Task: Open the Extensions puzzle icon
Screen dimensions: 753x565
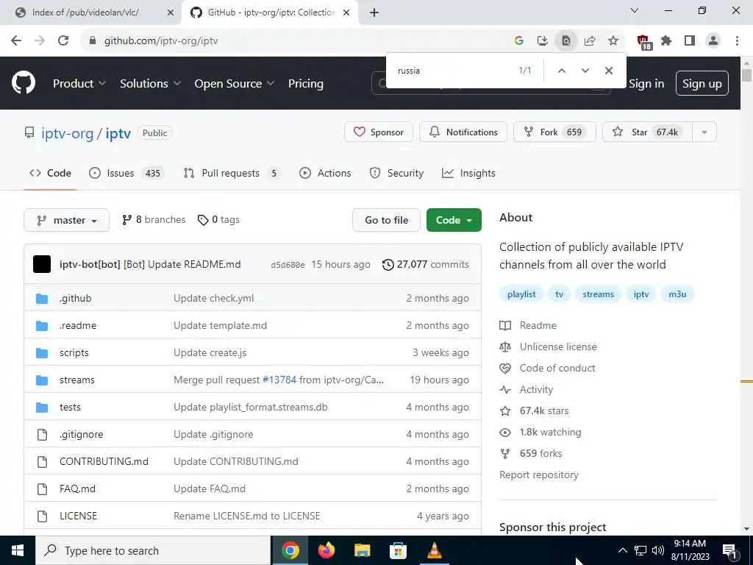Action: [666, 41]
